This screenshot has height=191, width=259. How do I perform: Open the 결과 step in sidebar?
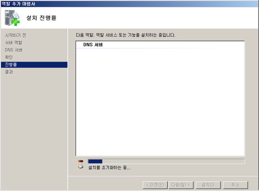[9, 72]
